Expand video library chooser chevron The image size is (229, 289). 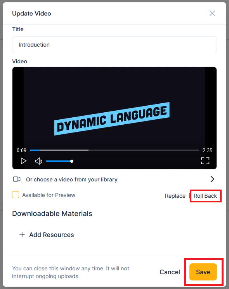click(212, 179)
